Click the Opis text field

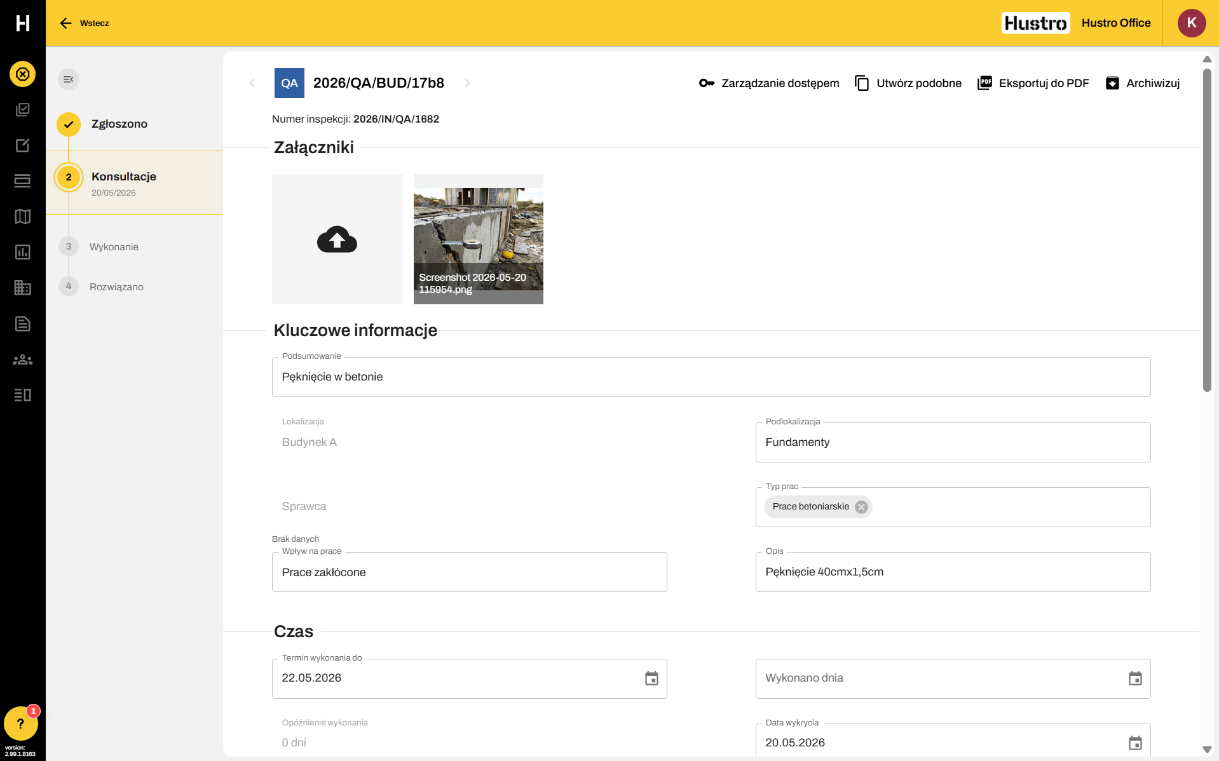click(953, 572)
